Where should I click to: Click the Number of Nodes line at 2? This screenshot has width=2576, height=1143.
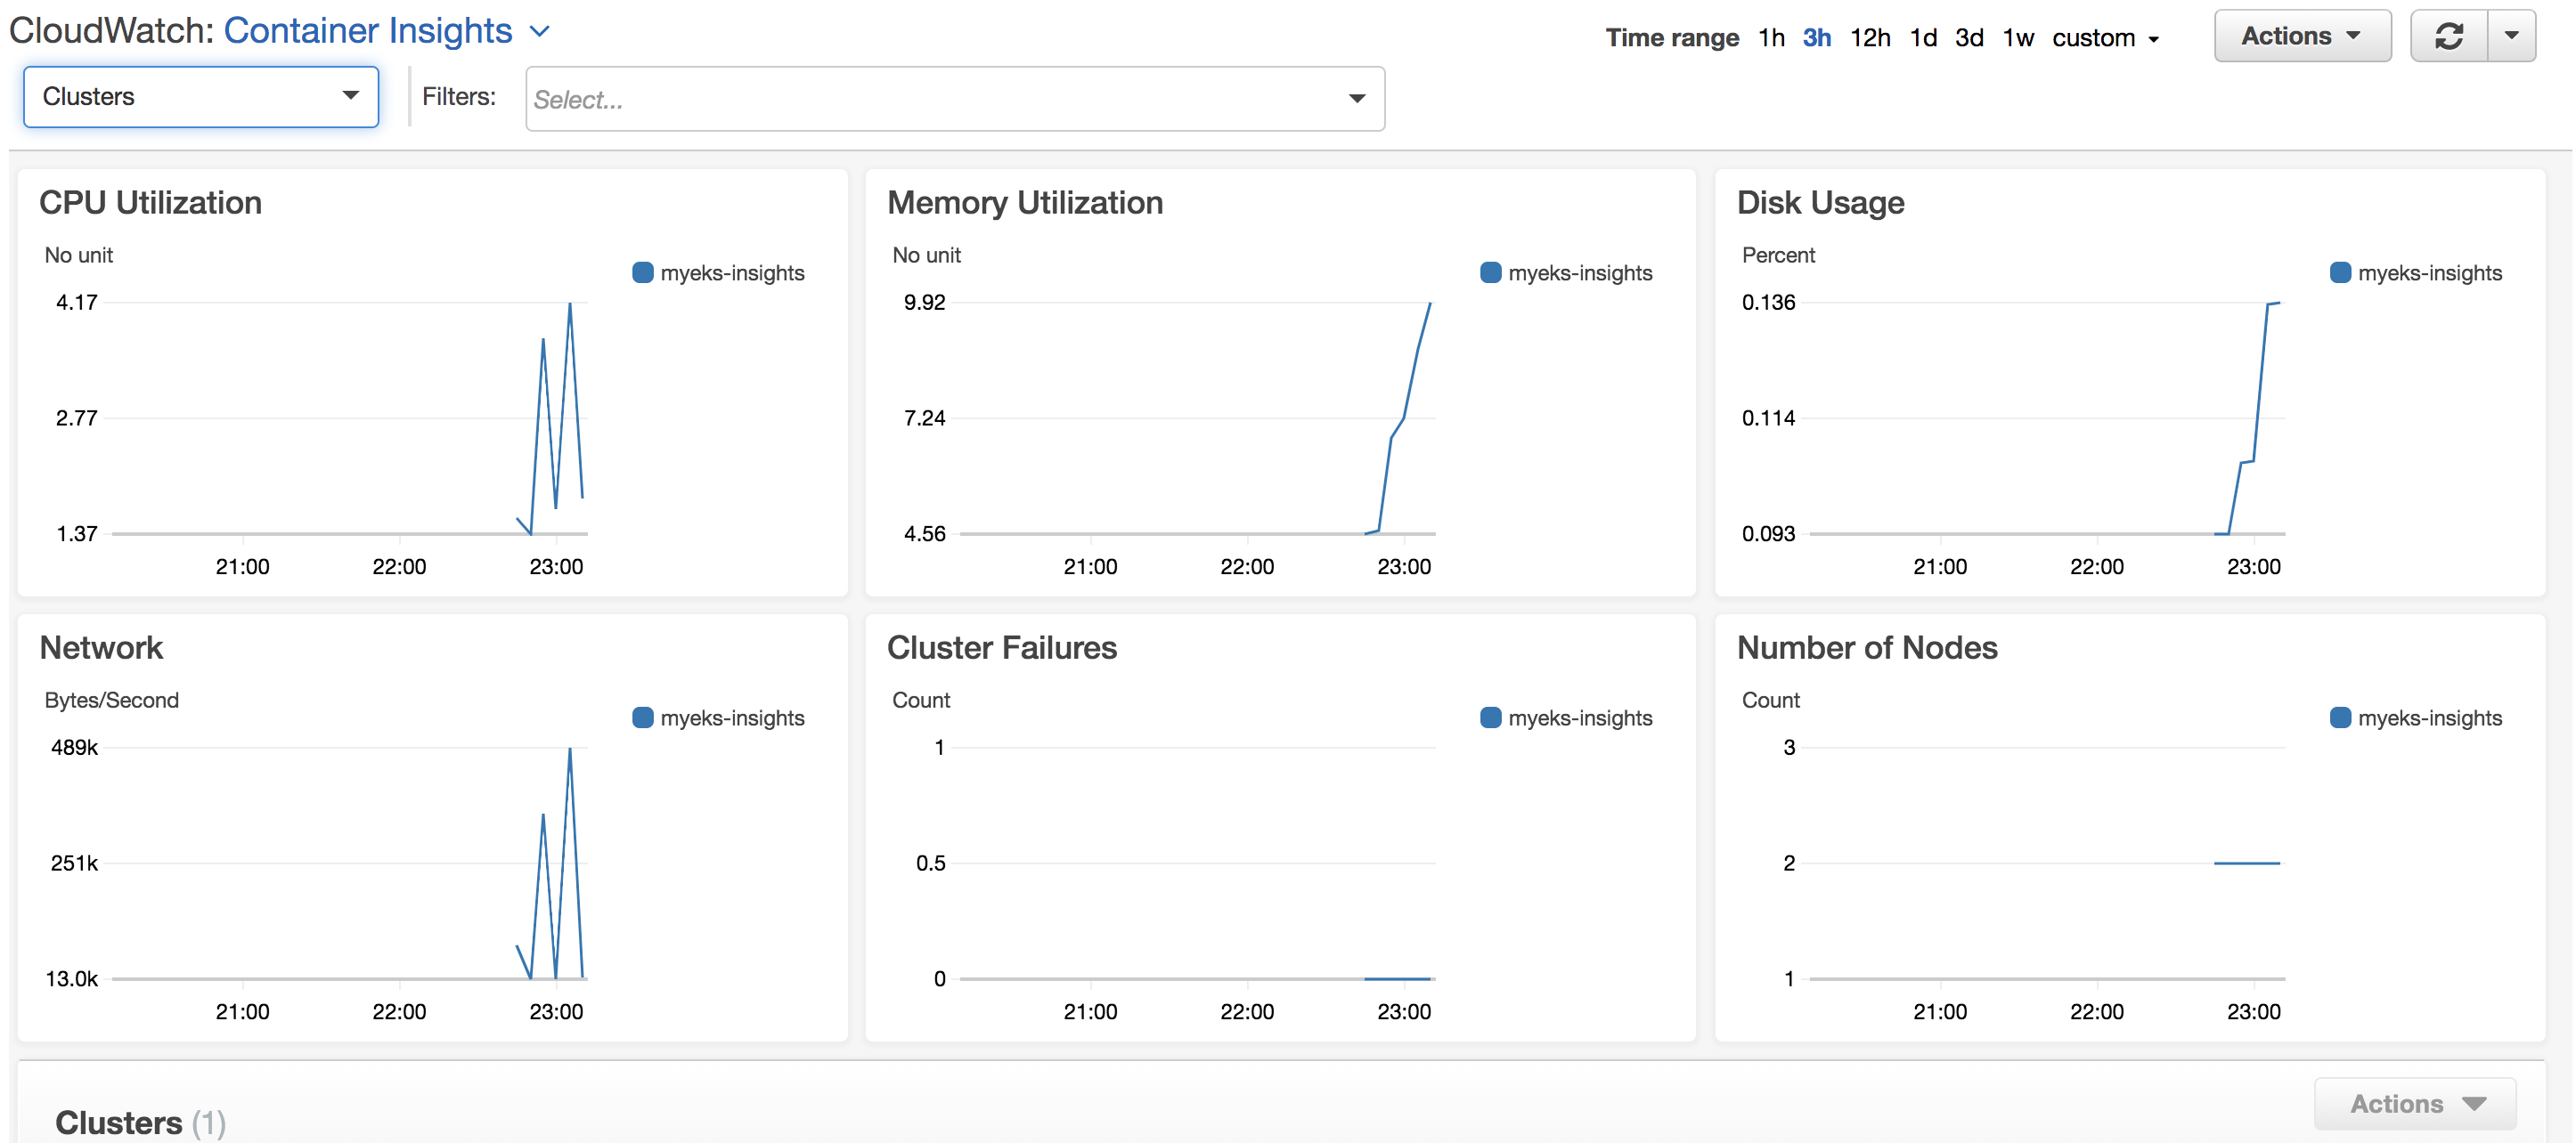coord(2246,863)
